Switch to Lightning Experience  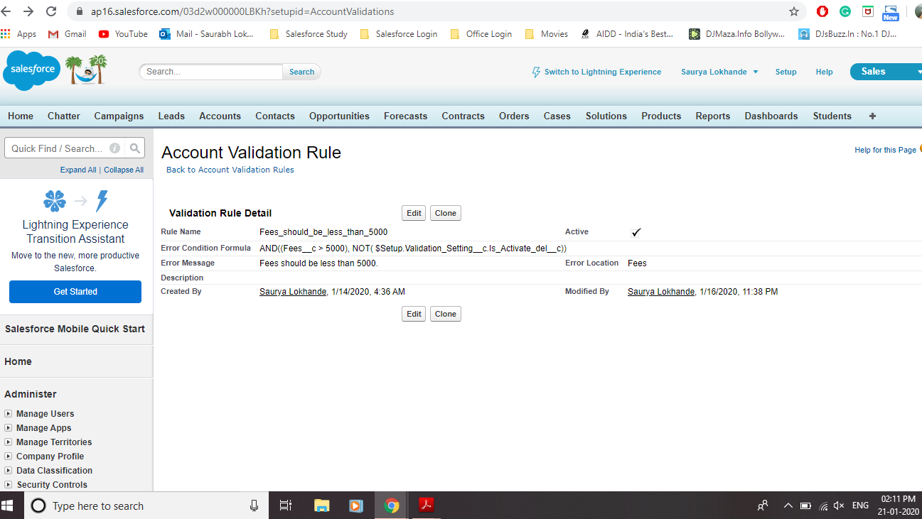596,72
